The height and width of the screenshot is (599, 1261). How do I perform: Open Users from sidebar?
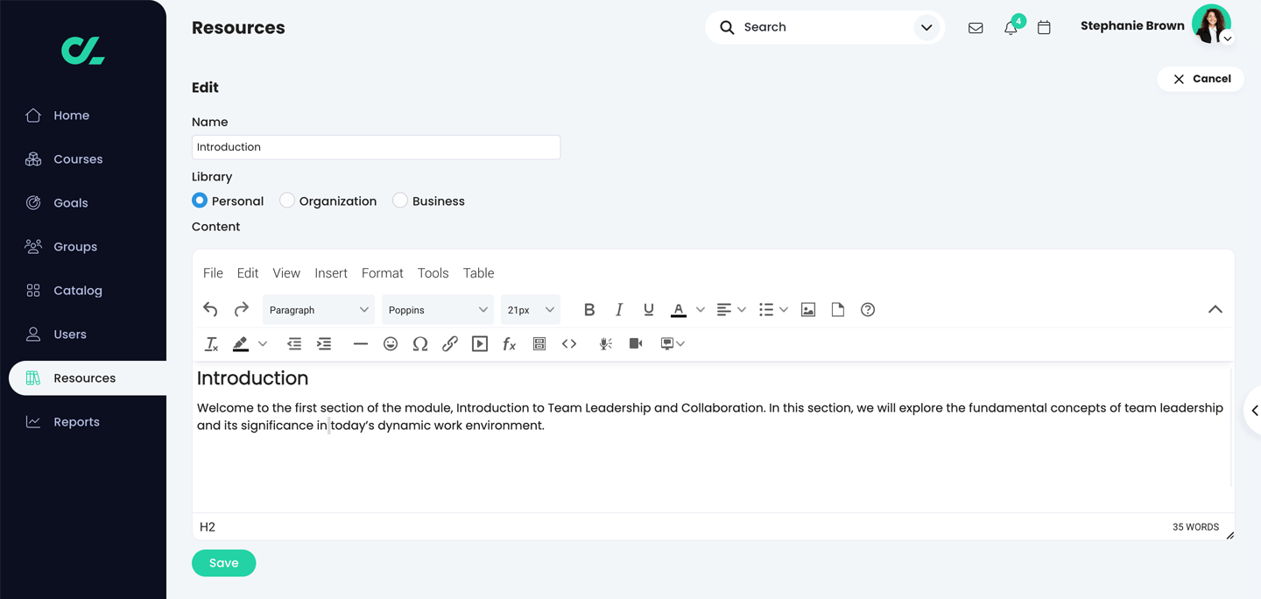[70, 335]
